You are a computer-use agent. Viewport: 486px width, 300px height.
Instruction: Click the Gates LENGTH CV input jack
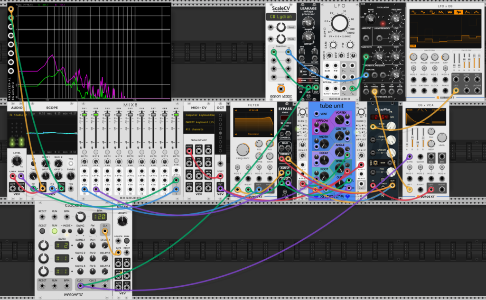coord(118,241)
